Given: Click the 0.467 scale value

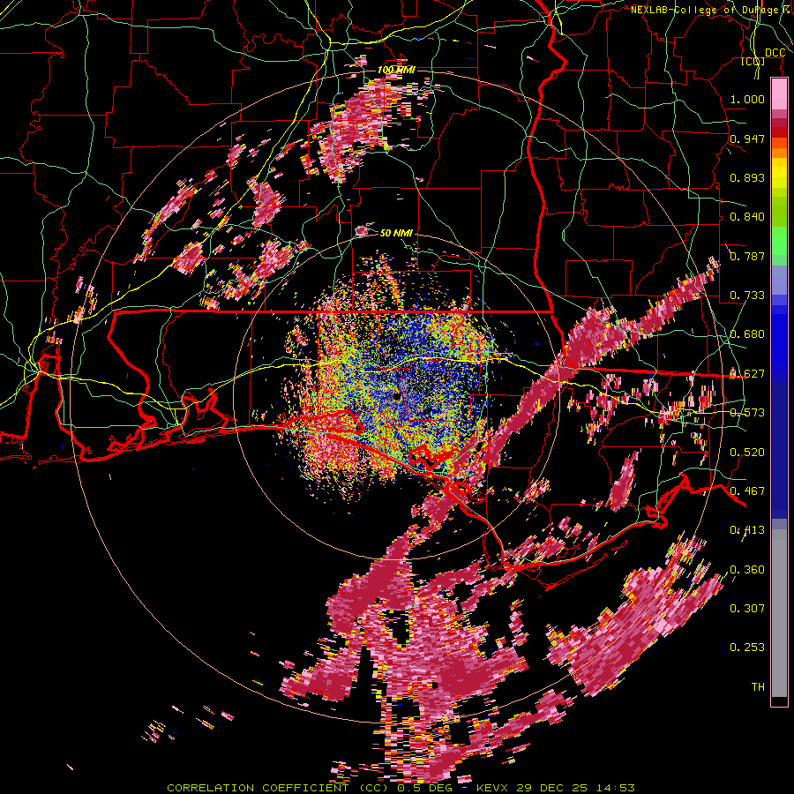Looking at the screenshot, I should coord(747,491).
